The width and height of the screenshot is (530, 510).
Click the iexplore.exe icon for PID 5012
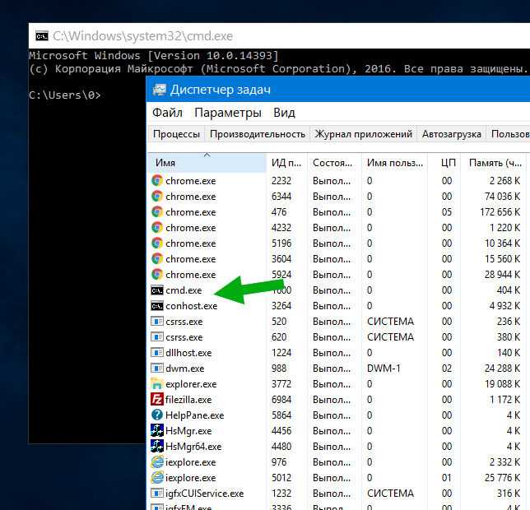click(x=157, y=478)
